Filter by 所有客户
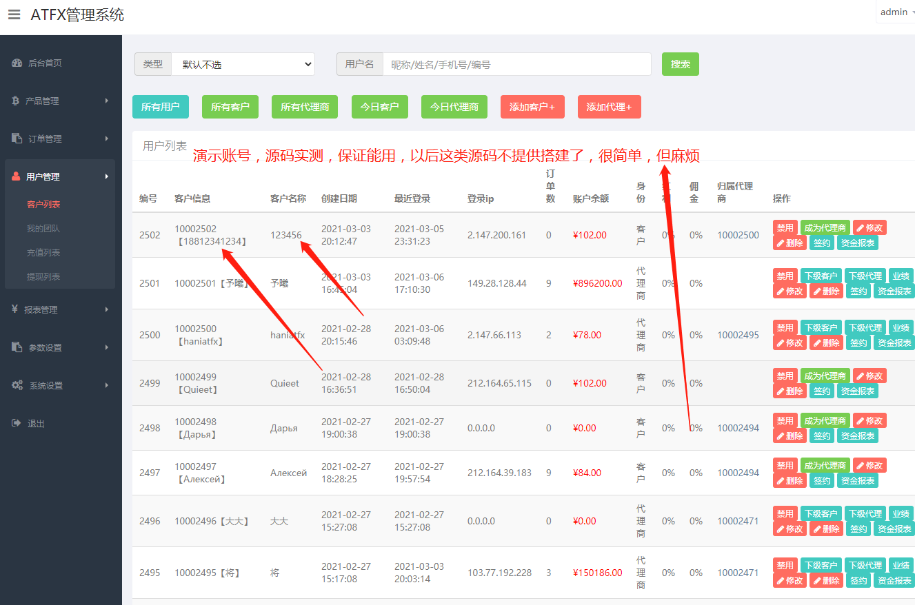 pos(230,107)
